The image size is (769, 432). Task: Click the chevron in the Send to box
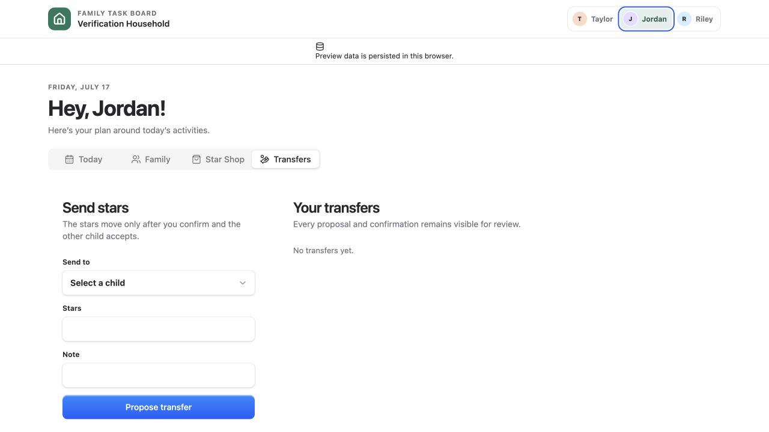click(243, 283)
